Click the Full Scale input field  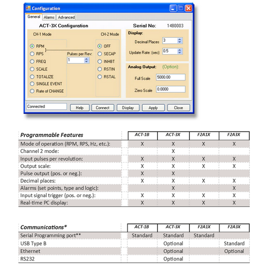171,77
